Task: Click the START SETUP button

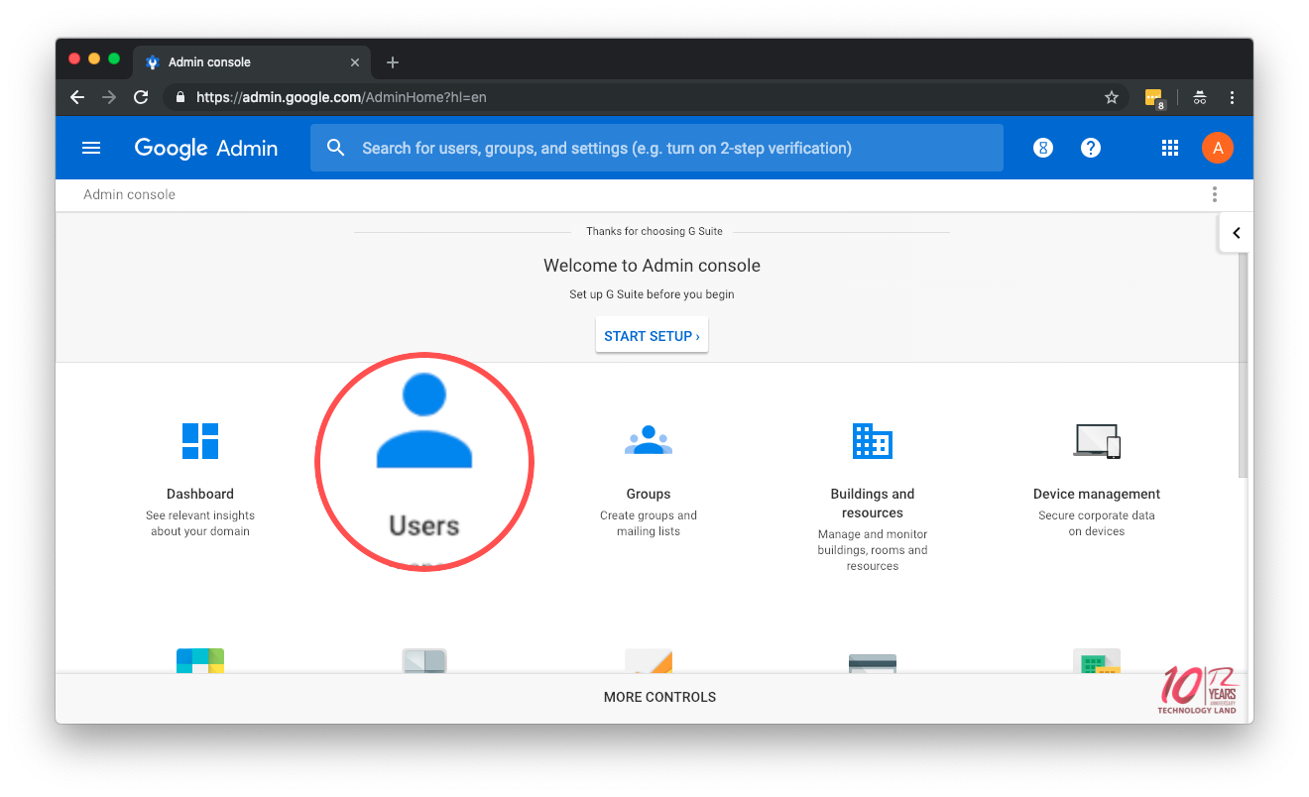Action: [652, 336]
